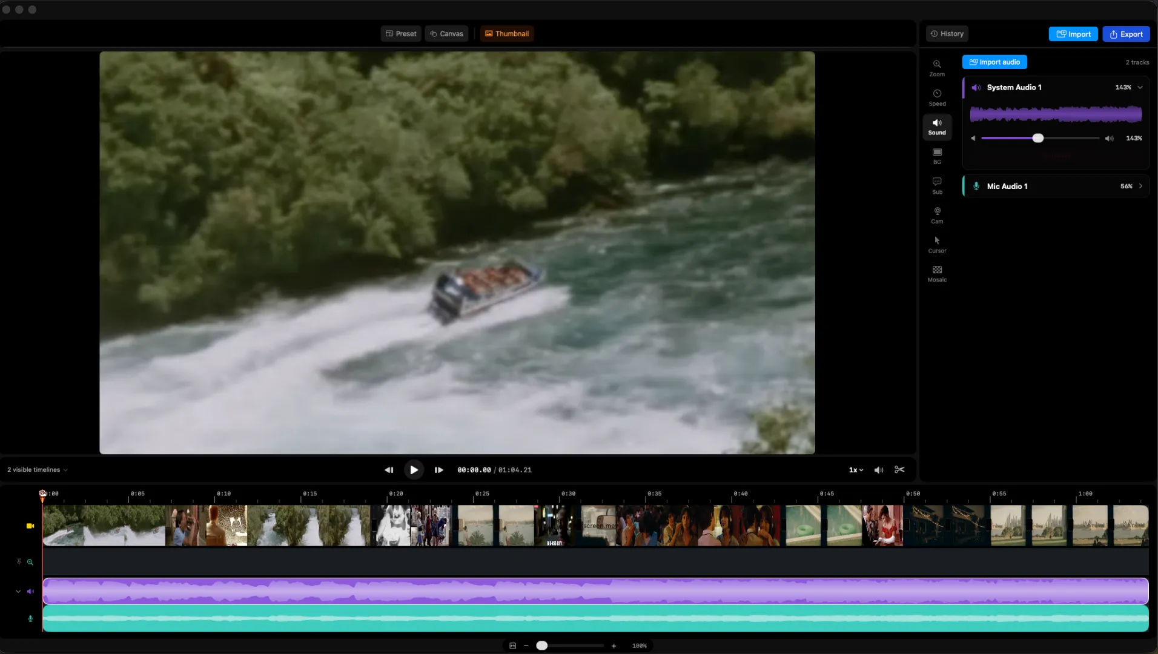Open the Sub subtitles panel
The height and width of the screenshot is (654, 1158).
point(936,186)
